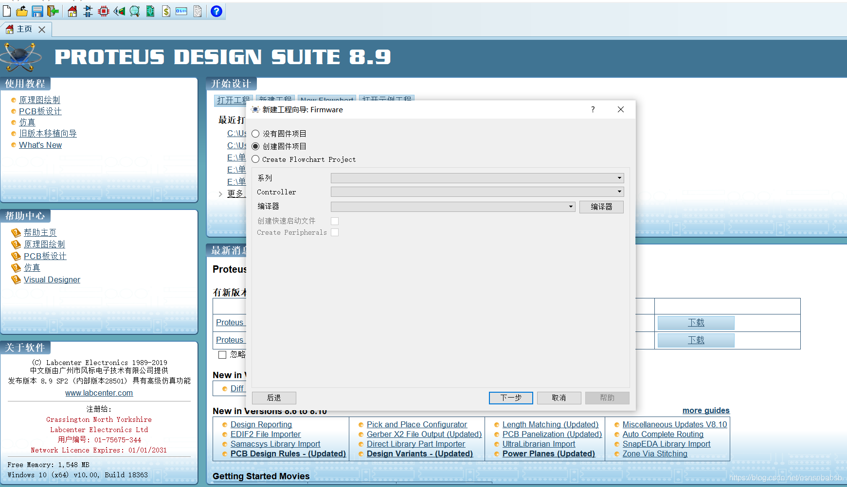Open PCB Design Rules - (Updated) link
847x487 pixels.
288,453
